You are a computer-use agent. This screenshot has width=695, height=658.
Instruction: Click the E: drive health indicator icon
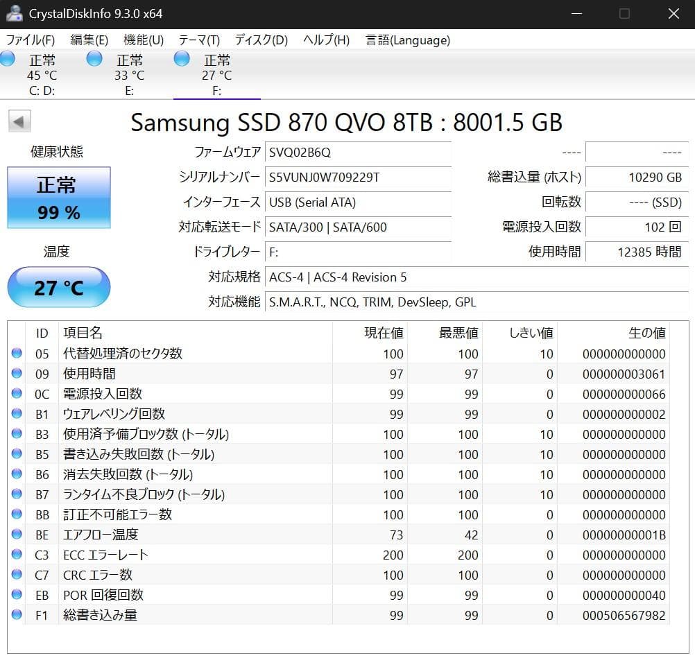pos(94,60)
